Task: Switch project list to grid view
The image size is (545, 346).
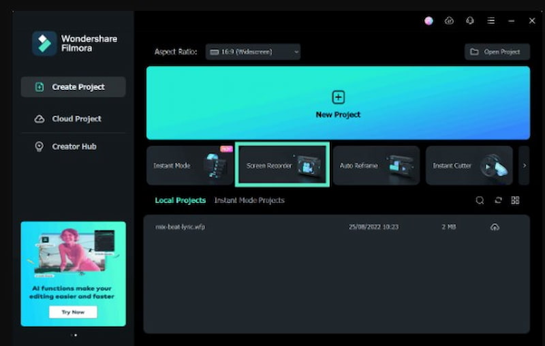Action: point(515,200)
